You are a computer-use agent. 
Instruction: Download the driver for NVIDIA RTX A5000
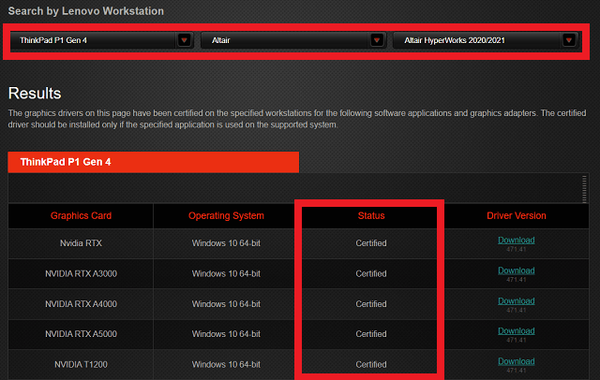(x=516, y=330)
